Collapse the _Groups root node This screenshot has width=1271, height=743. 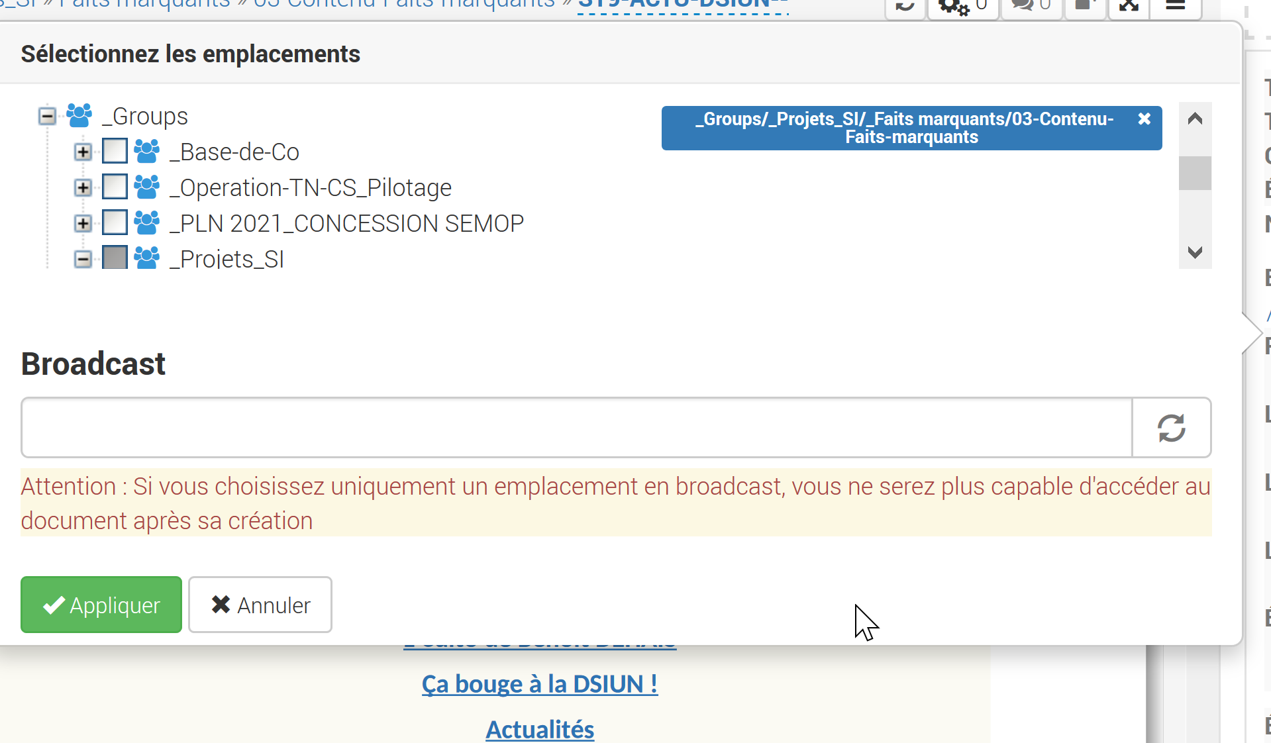click(47, 117)
